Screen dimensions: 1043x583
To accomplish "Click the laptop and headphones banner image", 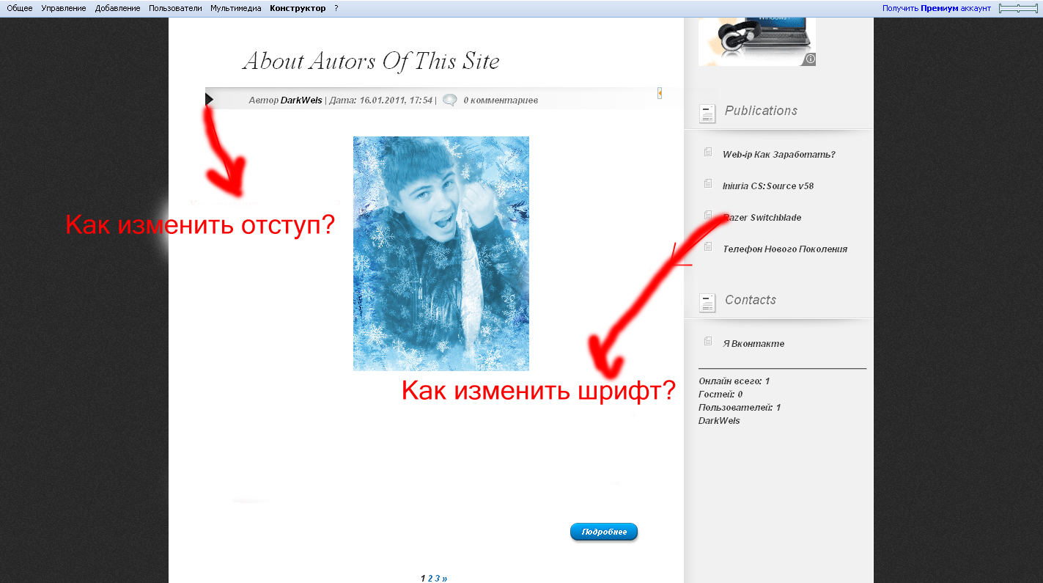I will tap(756, 42).
